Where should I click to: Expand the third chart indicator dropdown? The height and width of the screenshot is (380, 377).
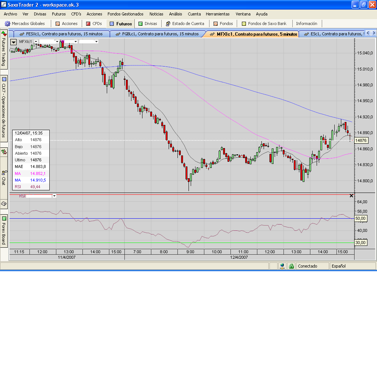pyautogui.click(x=75, y=42)
